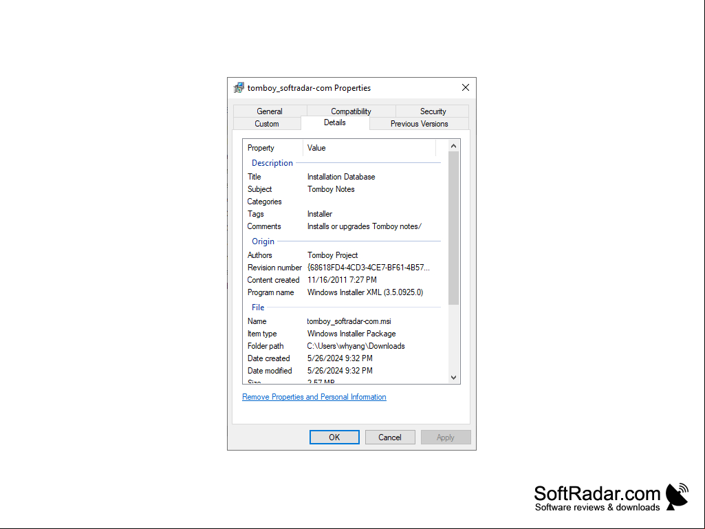
Task: Click the scroll down arrow in details list
Action: point(454,378)
